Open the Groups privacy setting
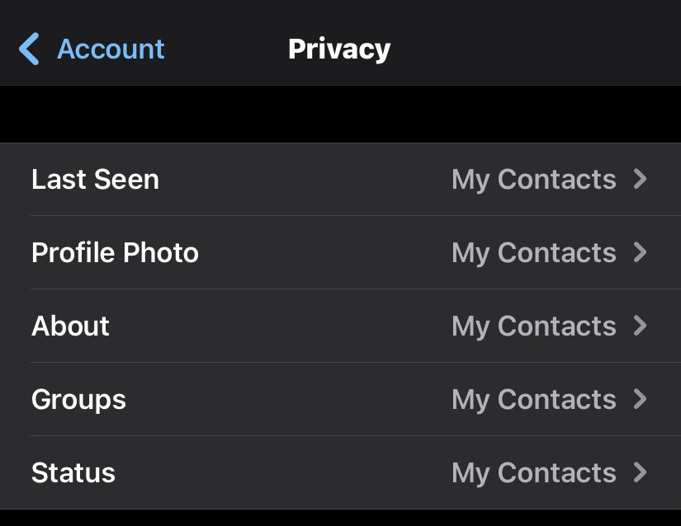Viewport: 681px width, 526px height. [79, 400]
